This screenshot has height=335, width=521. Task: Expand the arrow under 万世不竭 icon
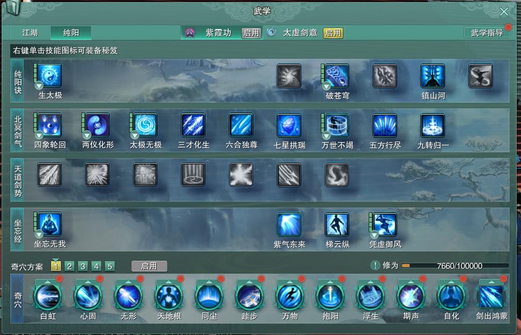(x=326, y=135)
